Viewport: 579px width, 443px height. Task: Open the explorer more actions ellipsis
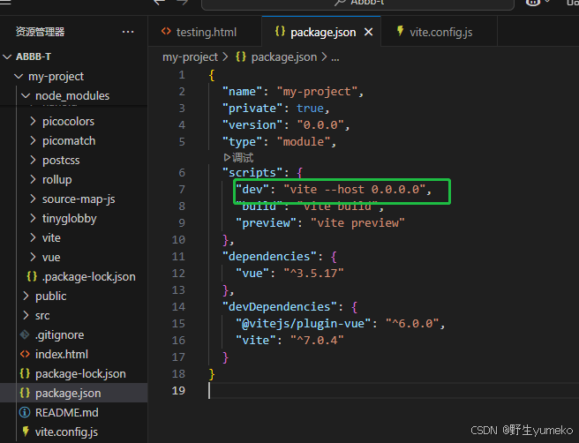(x=128, y=32)
